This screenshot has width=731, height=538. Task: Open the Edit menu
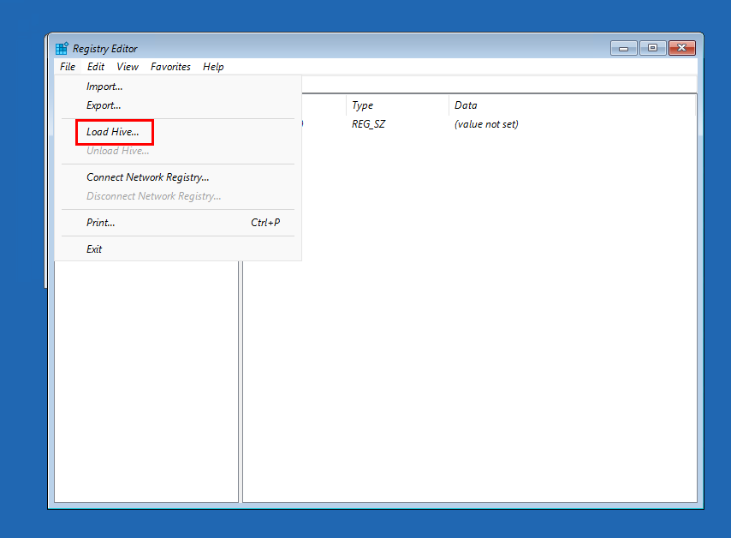point(96,67)
